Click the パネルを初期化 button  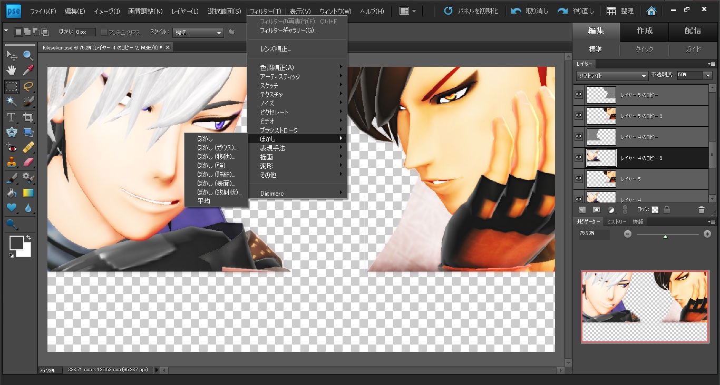tap(471, 11)
